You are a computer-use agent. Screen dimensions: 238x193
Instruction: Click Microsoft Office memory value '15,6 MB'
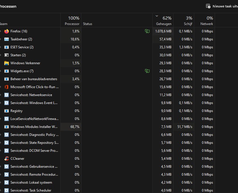(165, 87)
